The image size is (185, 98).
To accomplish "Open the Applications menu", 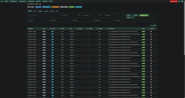I will [13, 1].
